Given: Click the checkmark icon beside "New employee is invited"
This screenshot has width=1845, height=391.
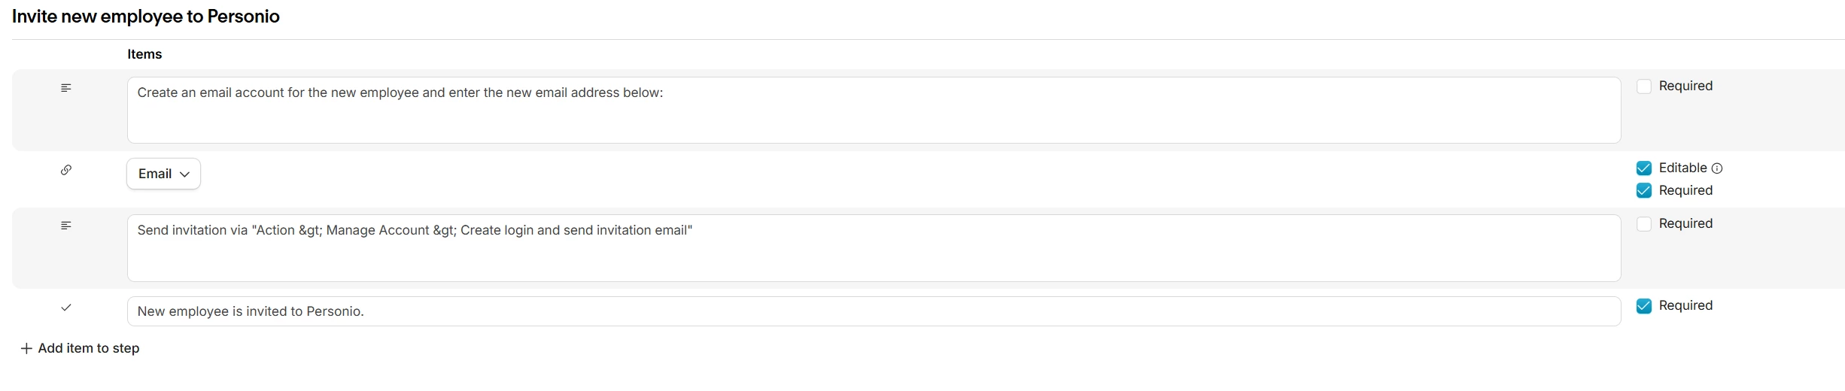Looking at the screenshot, I should 66,308.
